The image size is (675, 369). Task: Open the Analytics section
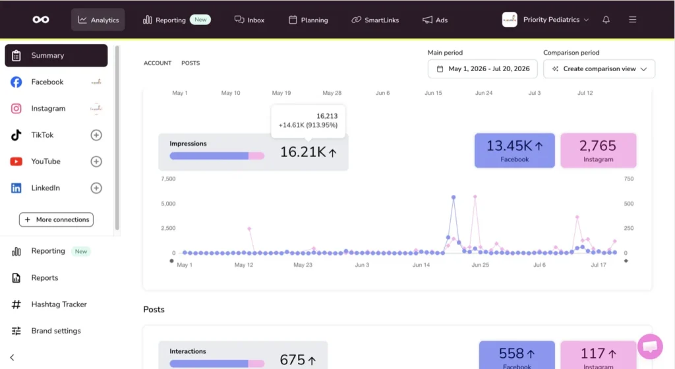[x=98, y=20]
